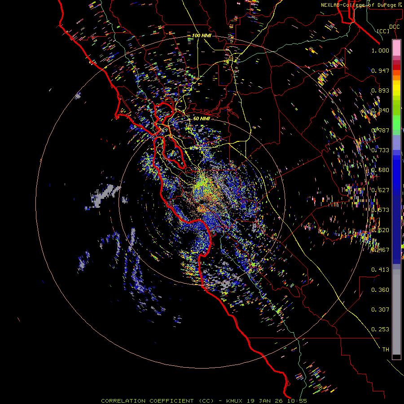Click the 0.680 legend value
This screenshot has width=404, height=404.
[x=380, y=170]
